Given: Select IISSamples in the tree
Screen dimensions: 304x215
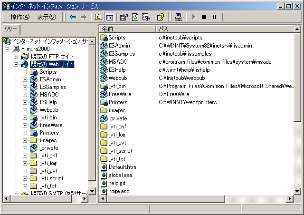Looking at the screenshot, I should (x=53, y=87).
